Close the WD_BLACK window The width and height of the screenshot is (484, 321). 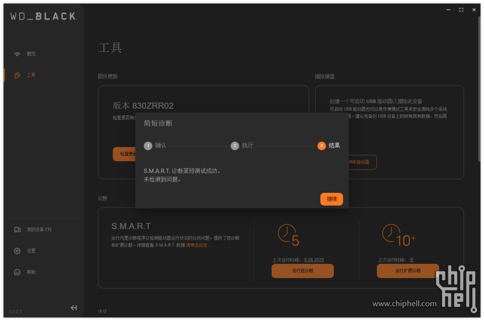(474, 10)
